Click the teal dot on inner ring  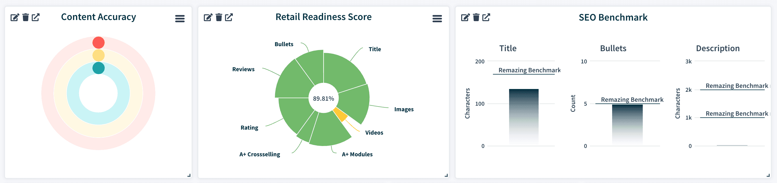98,68
